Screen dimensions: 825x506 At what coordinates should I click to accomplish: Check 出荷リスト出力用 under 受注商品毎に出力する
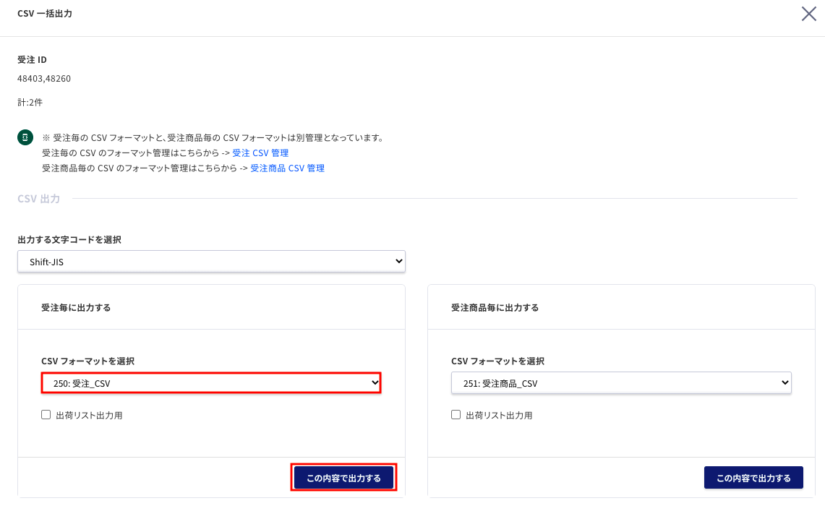click(456, 414)
